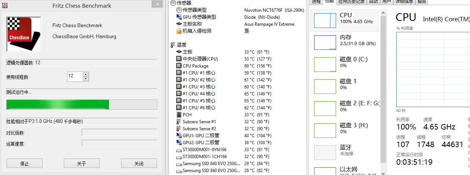
Task: Increase thread count with the up arrow
Action: tap(86, 74)
